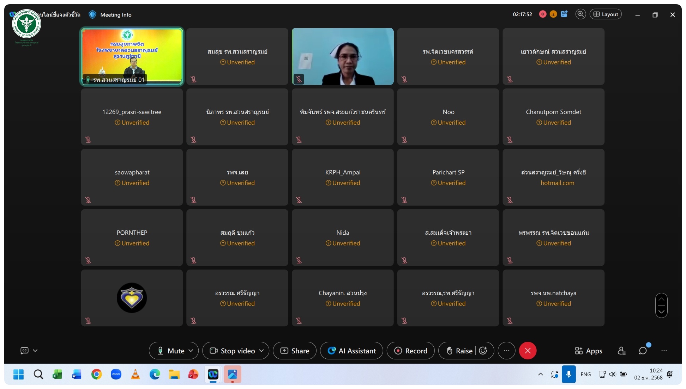Image resolution: width=686 pixels, height=389 pixels.
Task: Click the Raise hand button
Action: (459, 351)
